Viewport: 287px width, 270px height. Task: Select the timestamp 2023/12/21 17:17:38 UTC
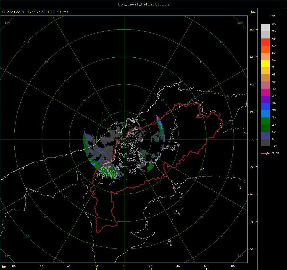[x=29, y=12]
